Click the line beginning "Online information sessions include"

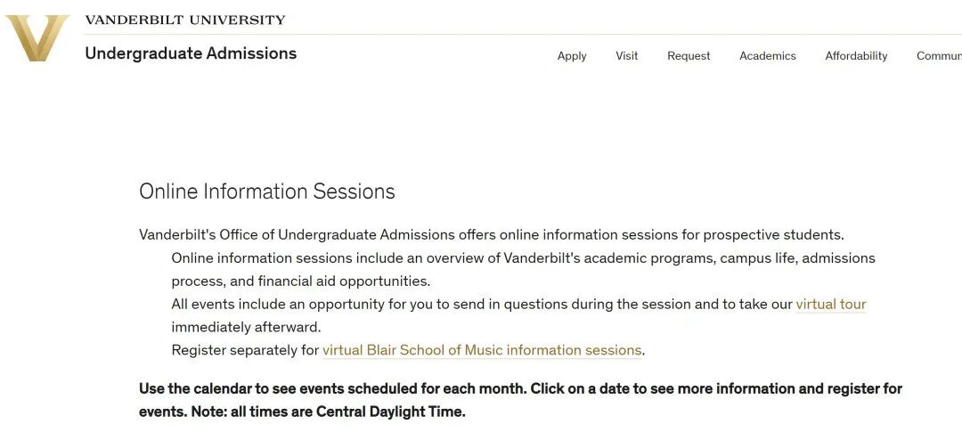(x=523, y=258)
